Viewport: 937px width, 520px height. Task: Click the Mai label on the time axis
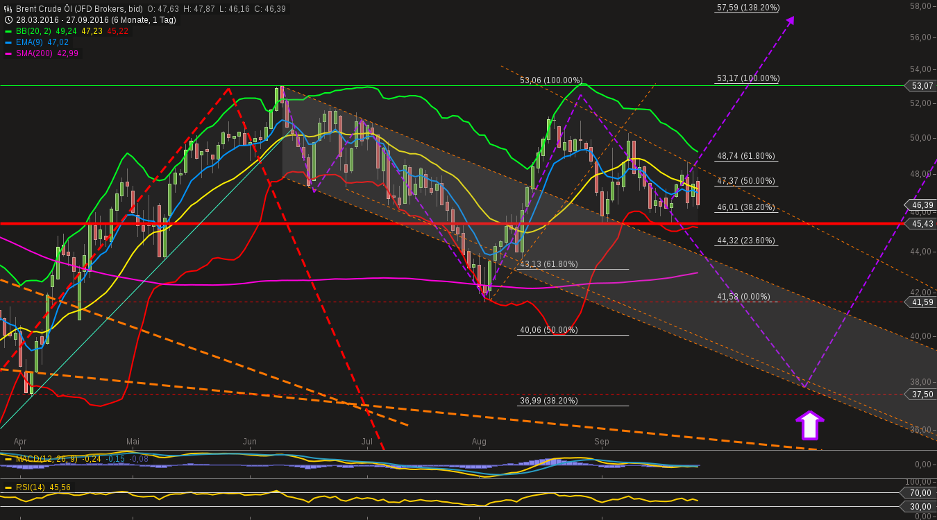[133, 441]
